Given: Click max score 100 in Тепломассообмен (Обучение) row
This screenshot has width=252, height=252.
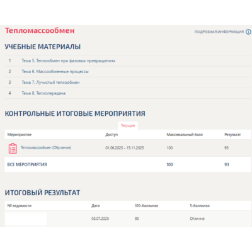Looking at the screenshot, I should point(169,148).
